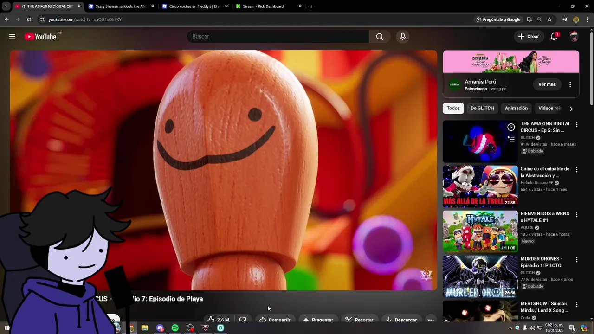Click the Crear button
Viewport: 594px width, 334px height.
click(529, 37)
